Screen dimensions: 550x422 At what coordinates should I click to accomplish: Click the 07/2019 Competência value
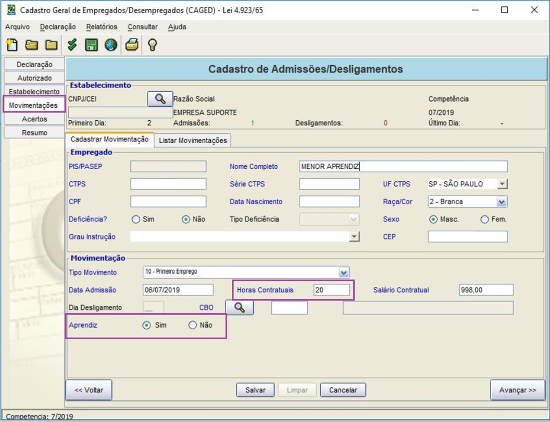[x=441, y=113]
